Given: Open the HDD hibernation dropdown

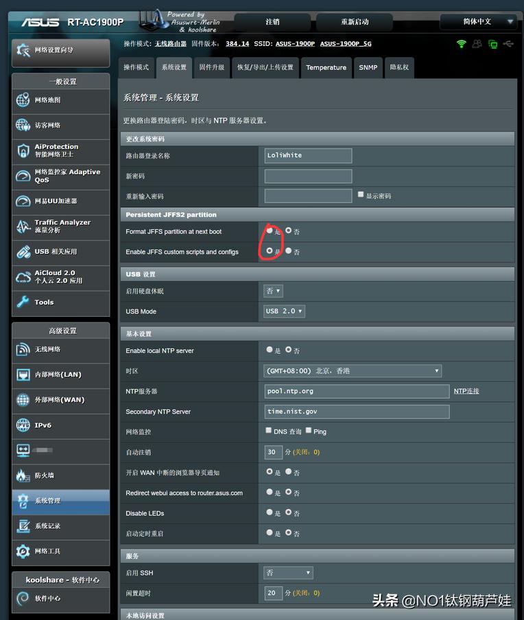Looking at the screenshot, I should click(273, 291).
